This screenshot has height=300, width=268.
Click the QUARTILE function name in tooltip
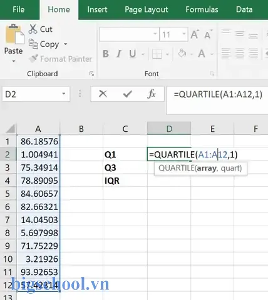click(176, 168)
